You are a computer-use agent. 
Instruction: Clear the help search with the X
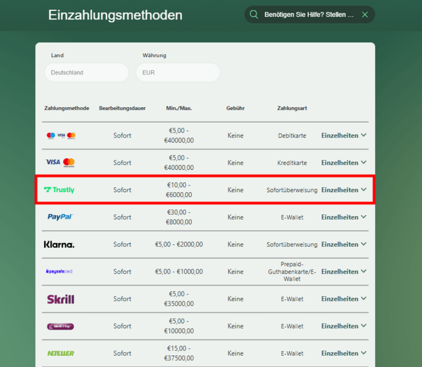pos(365,14)
